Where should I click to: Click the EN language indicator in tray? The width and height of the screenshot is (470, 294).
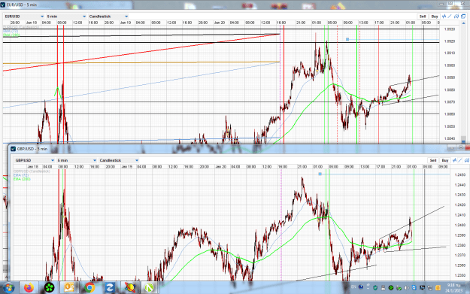353,287
